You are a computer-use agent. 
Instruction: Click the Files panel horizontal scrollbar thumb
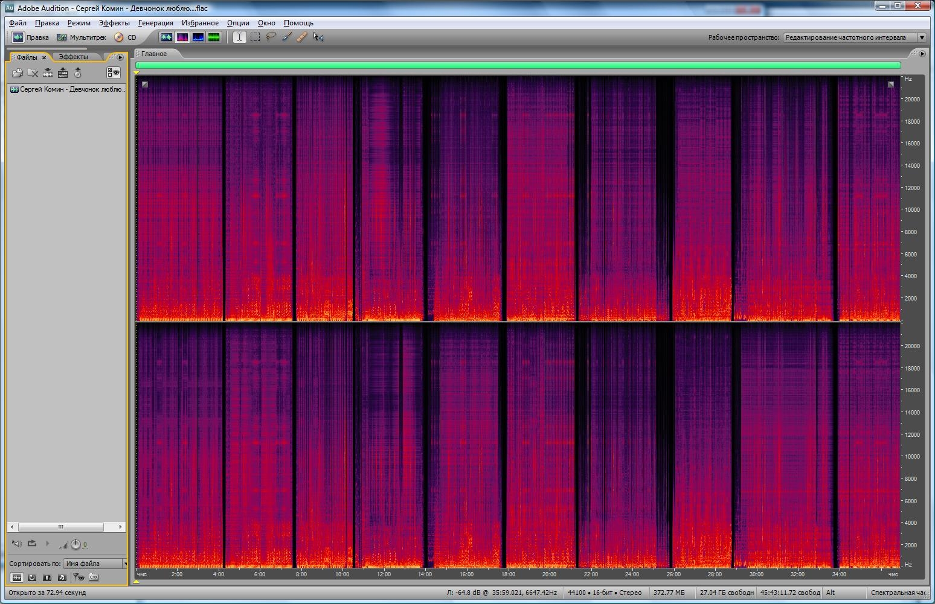point(60,527)
